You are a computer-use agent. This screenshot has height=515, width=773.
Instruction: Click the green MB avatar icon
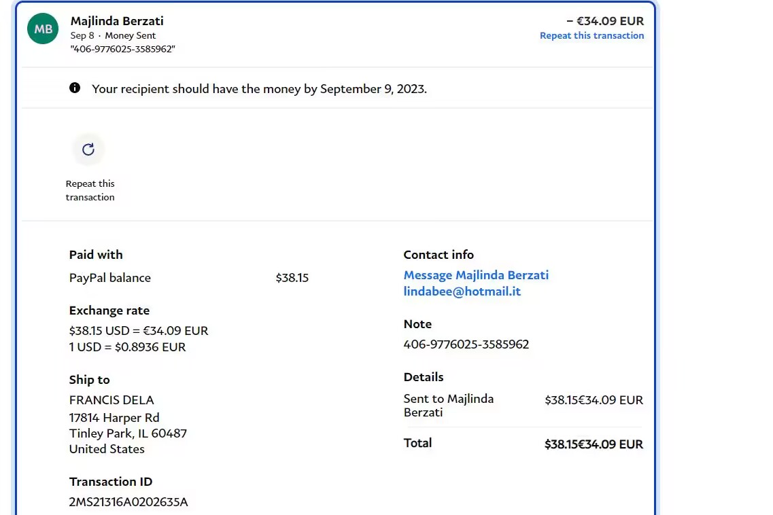[43, 29]
